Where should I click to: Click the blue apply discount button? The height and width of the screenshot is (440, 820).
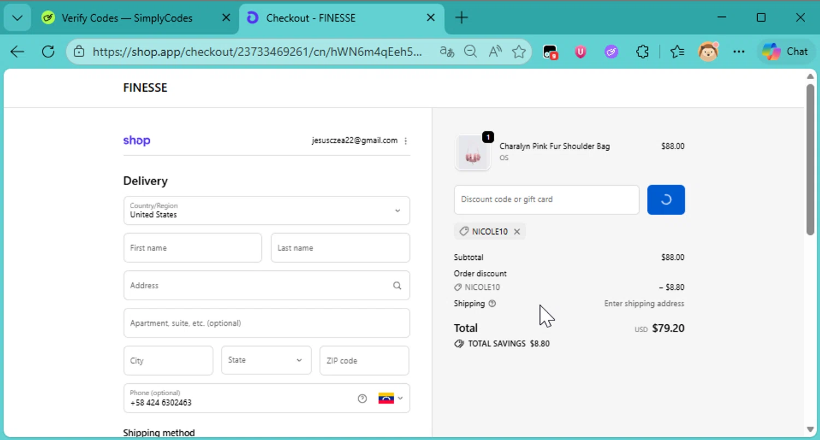point(666,200)
